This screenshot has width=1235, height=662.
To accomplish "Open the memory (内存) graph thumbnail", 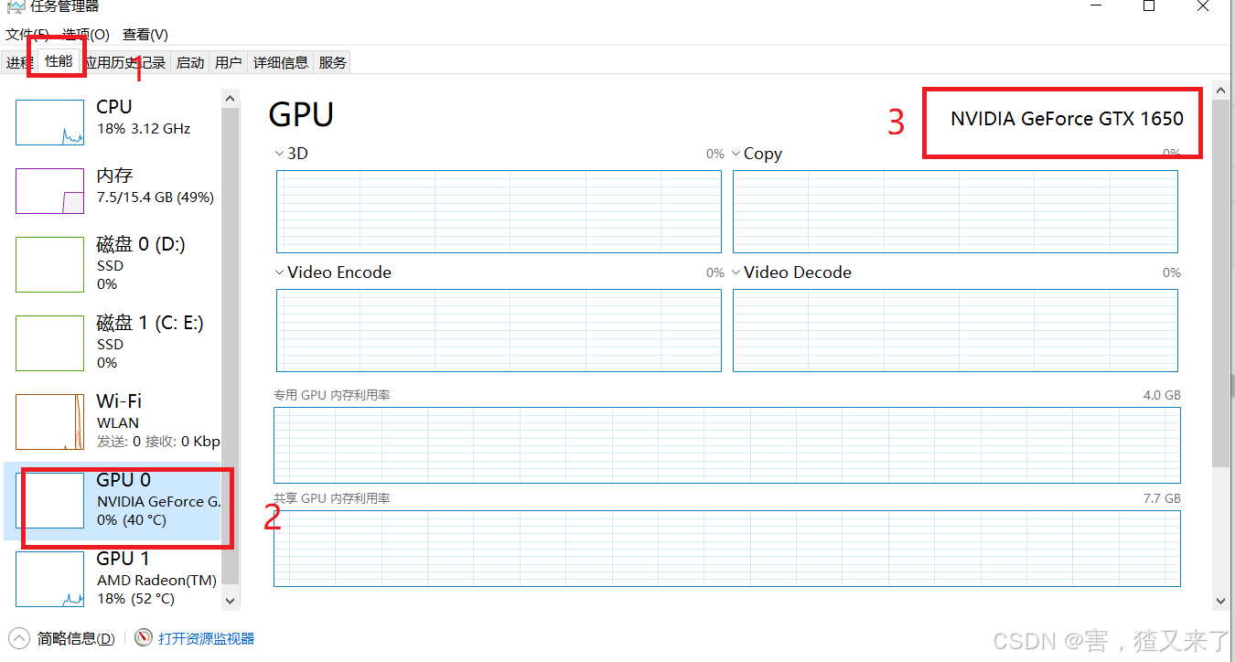I will coord(49,191).
